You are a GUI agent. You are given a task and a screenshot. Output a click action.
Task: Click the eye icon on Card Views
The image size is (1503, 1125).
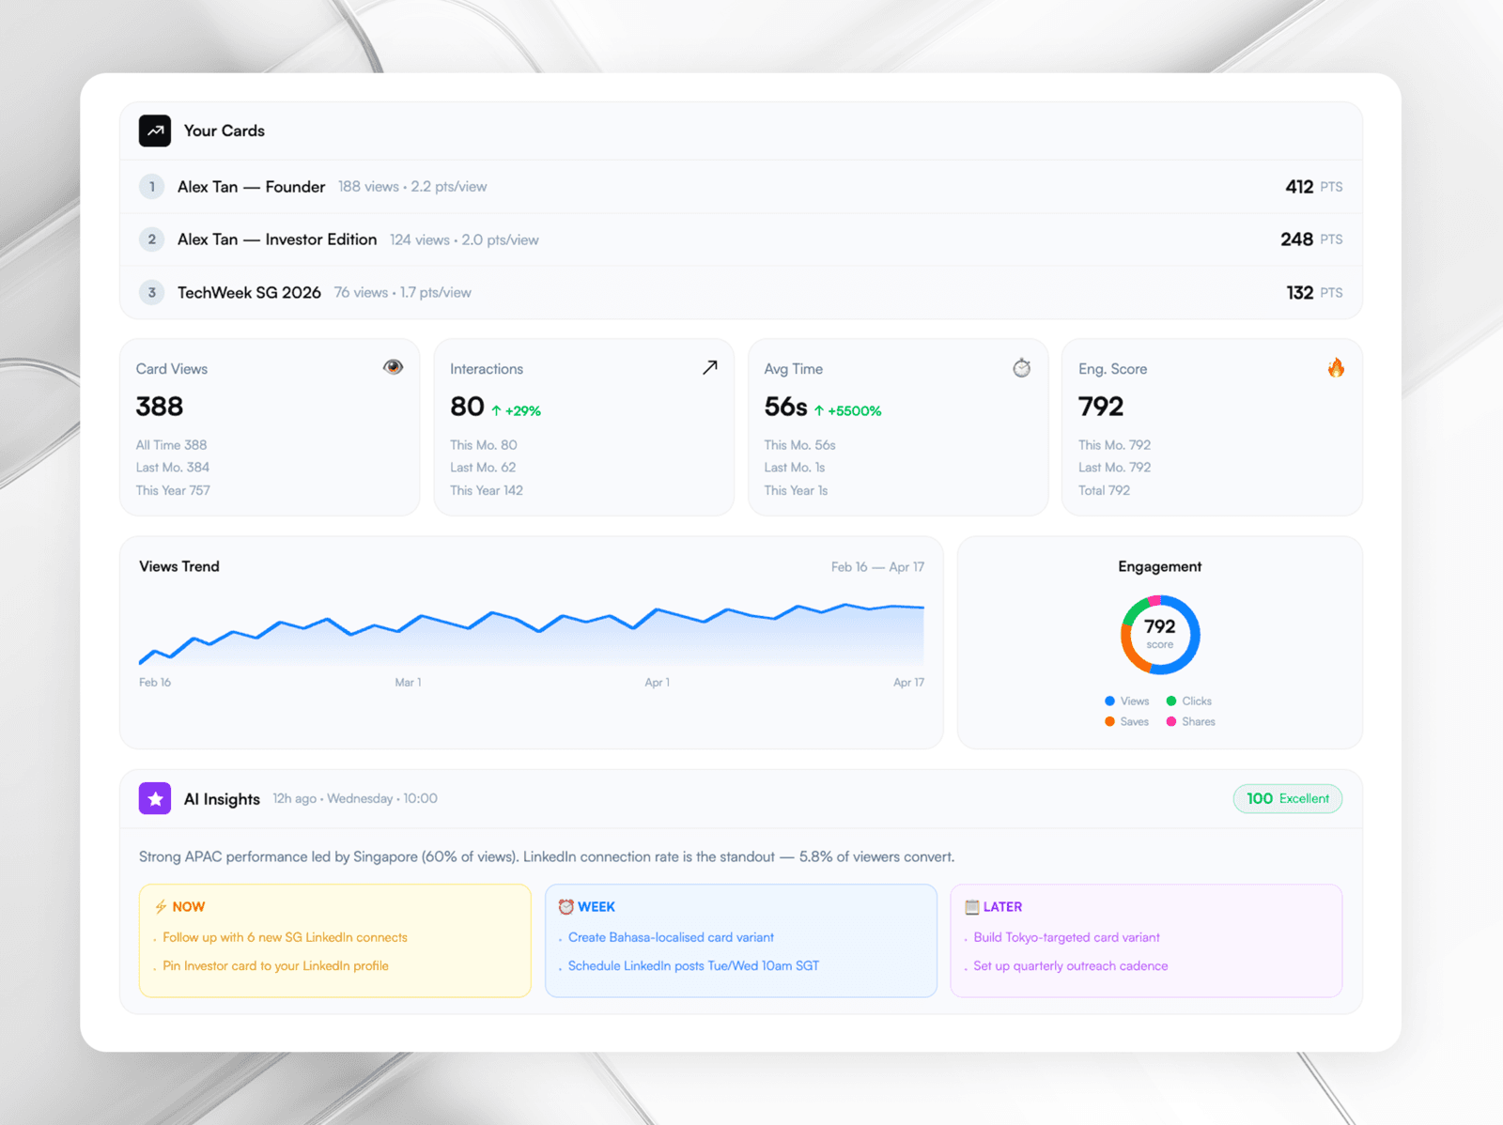pos(393,367)
